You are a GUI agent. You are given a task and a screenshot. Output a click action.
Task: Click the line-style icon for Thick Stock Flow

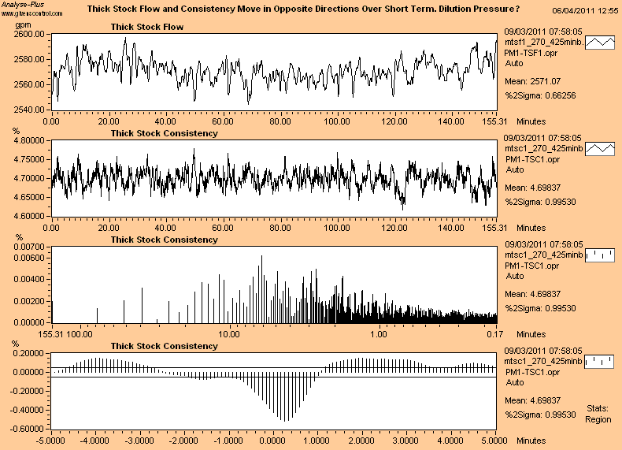601,43
